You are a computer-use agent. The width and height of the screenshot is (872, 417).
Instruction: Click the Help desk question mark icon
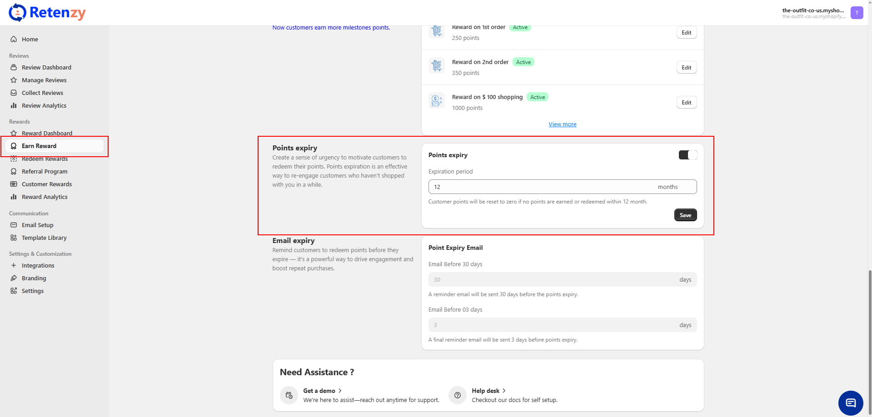tap(458, 395)
